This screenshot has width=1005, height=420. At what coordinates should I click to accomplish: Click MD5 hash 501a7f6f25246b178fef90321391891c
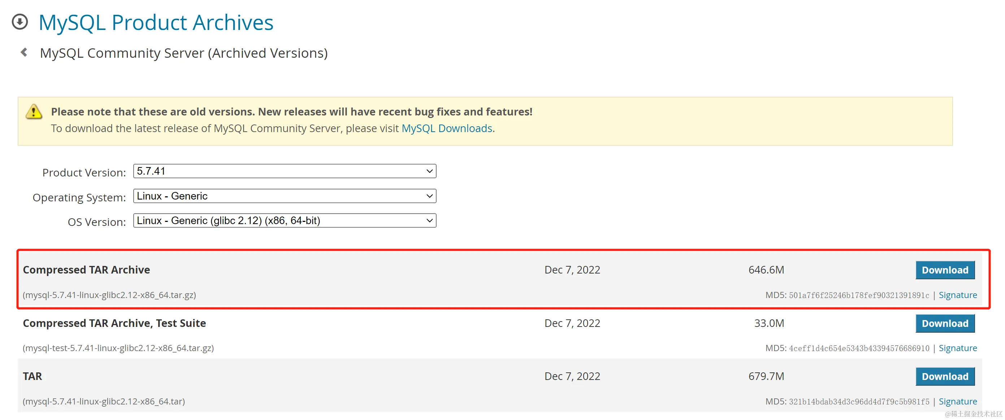[859, 296]
